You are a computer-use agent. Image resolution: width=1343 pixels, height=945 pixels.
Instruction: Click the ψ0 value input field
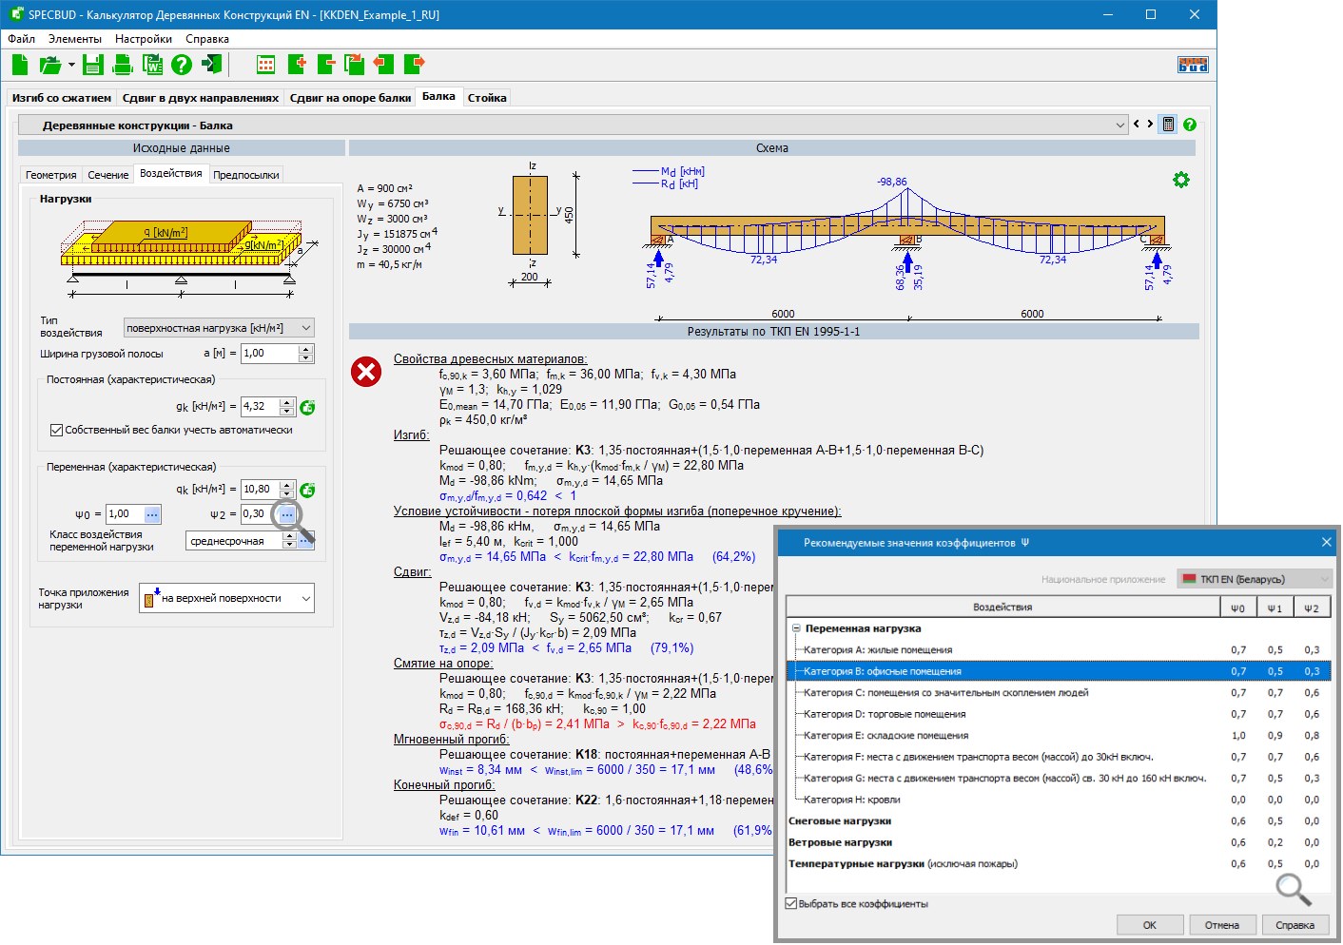click(124, 514)
